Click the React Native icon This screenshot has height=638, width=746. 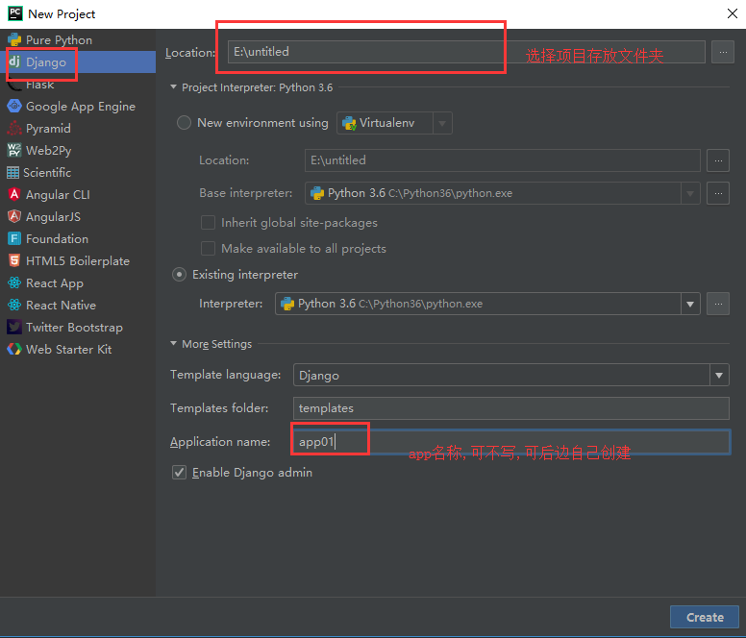pos(14,305)
